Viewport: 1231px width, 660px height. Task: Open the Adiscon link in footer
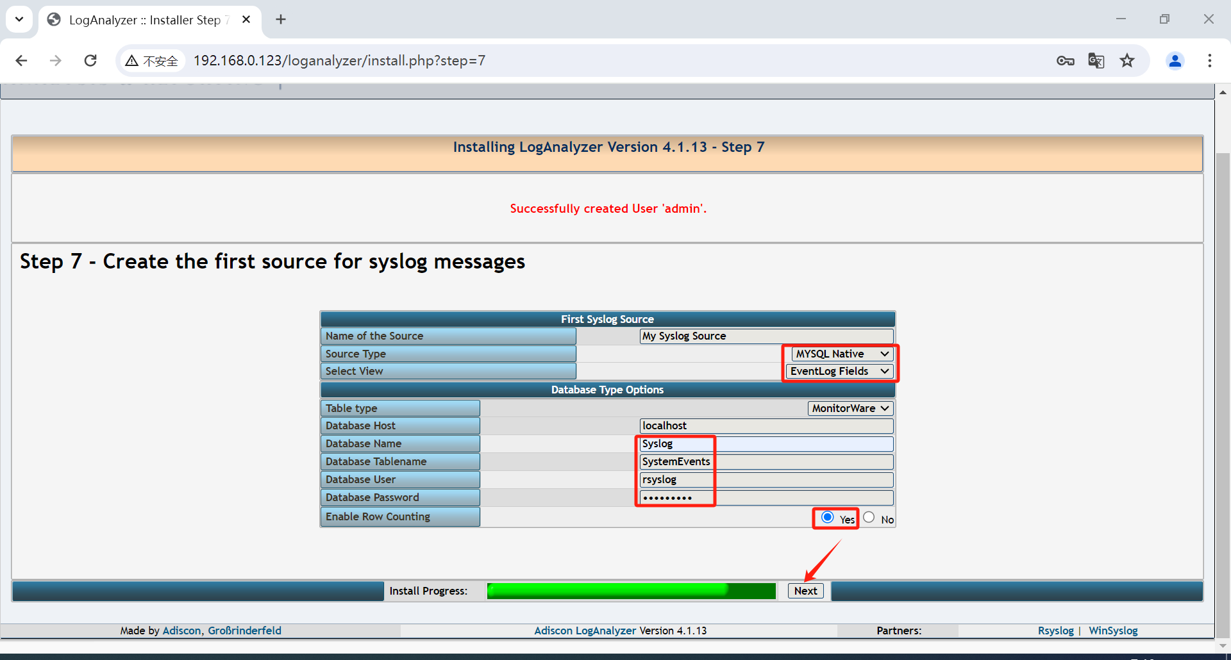182,631
